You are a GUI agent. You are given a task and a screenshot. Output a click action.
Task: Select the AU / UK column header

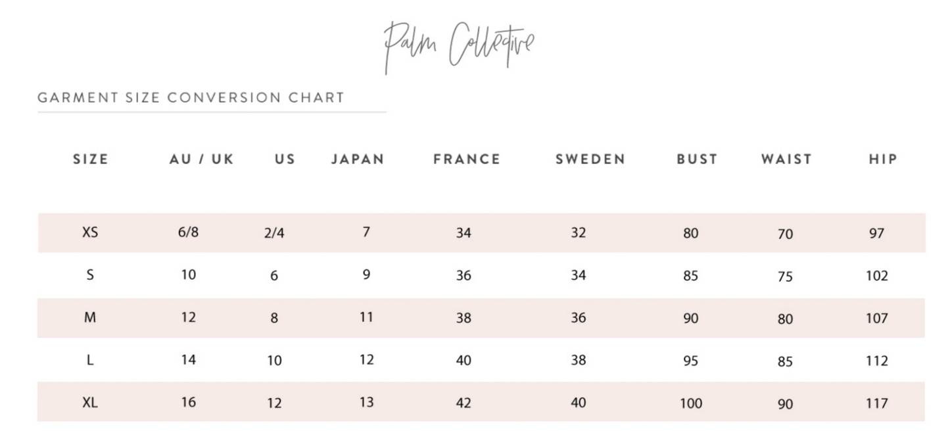pos(202,159)
